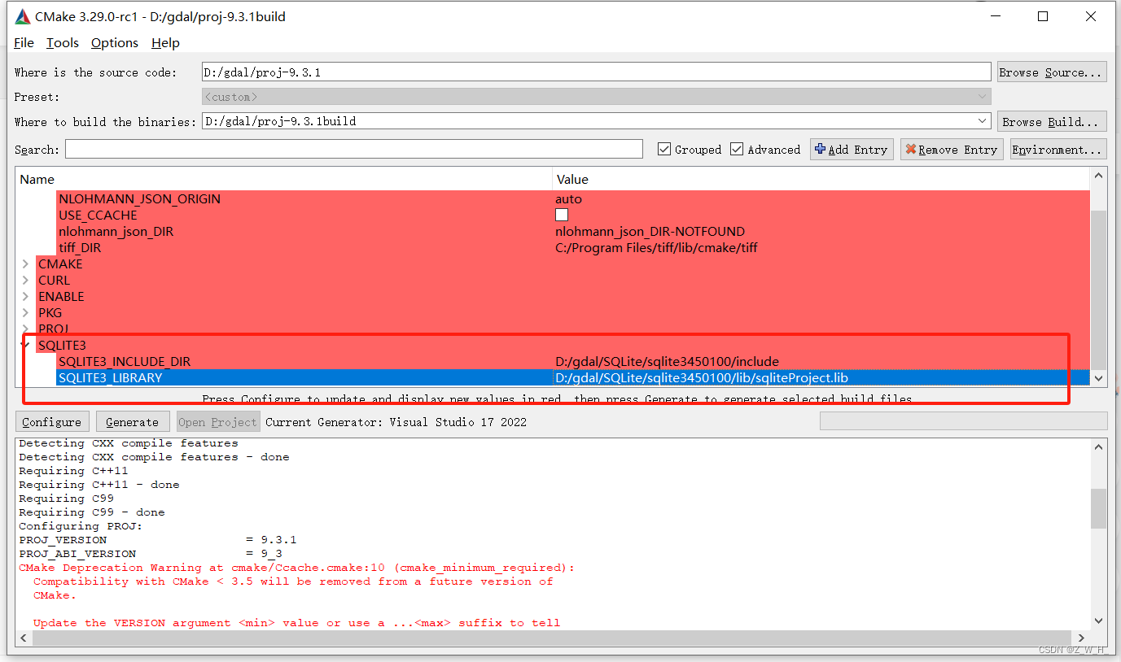
Task: Click Current Generator Visual Studio label
Action: [x=396, y=421]
